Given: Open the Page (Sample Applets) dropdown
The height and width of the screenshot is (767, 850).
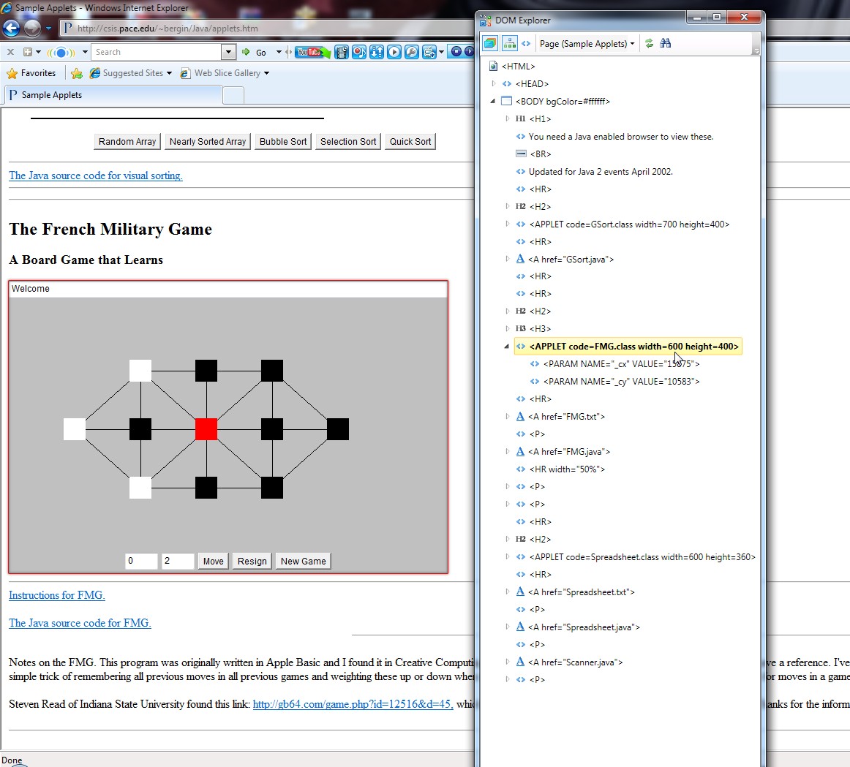Looking at the screenshot, I should [587, 44].
